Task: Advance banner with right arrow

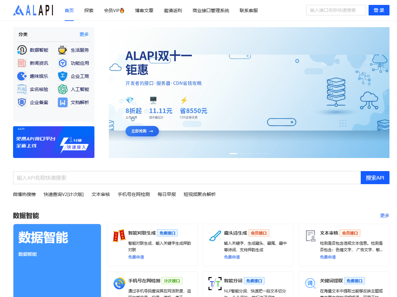Action: (385, 93)
